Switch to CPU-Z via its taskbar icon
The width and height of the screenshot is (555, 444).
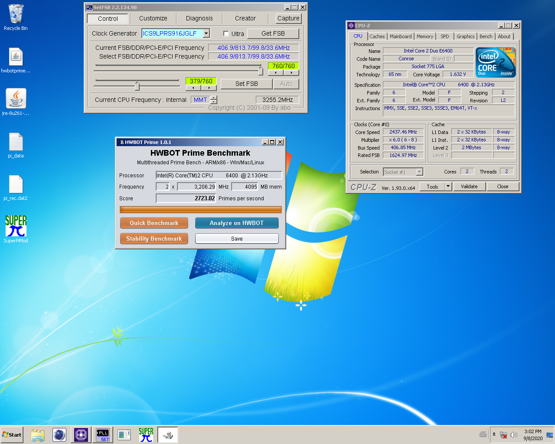[x=81, y=435]
